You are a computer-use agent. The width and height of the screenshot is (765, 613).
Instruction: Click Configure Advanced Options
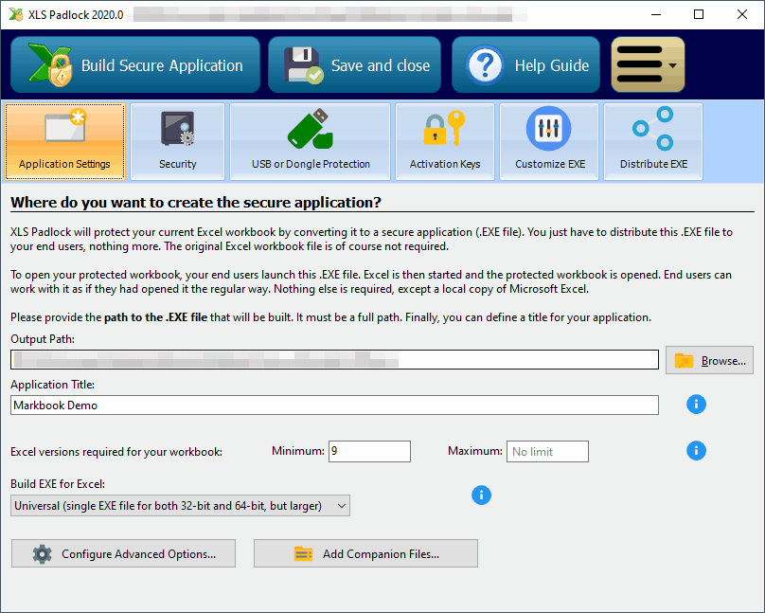click(x=123, y=553)
